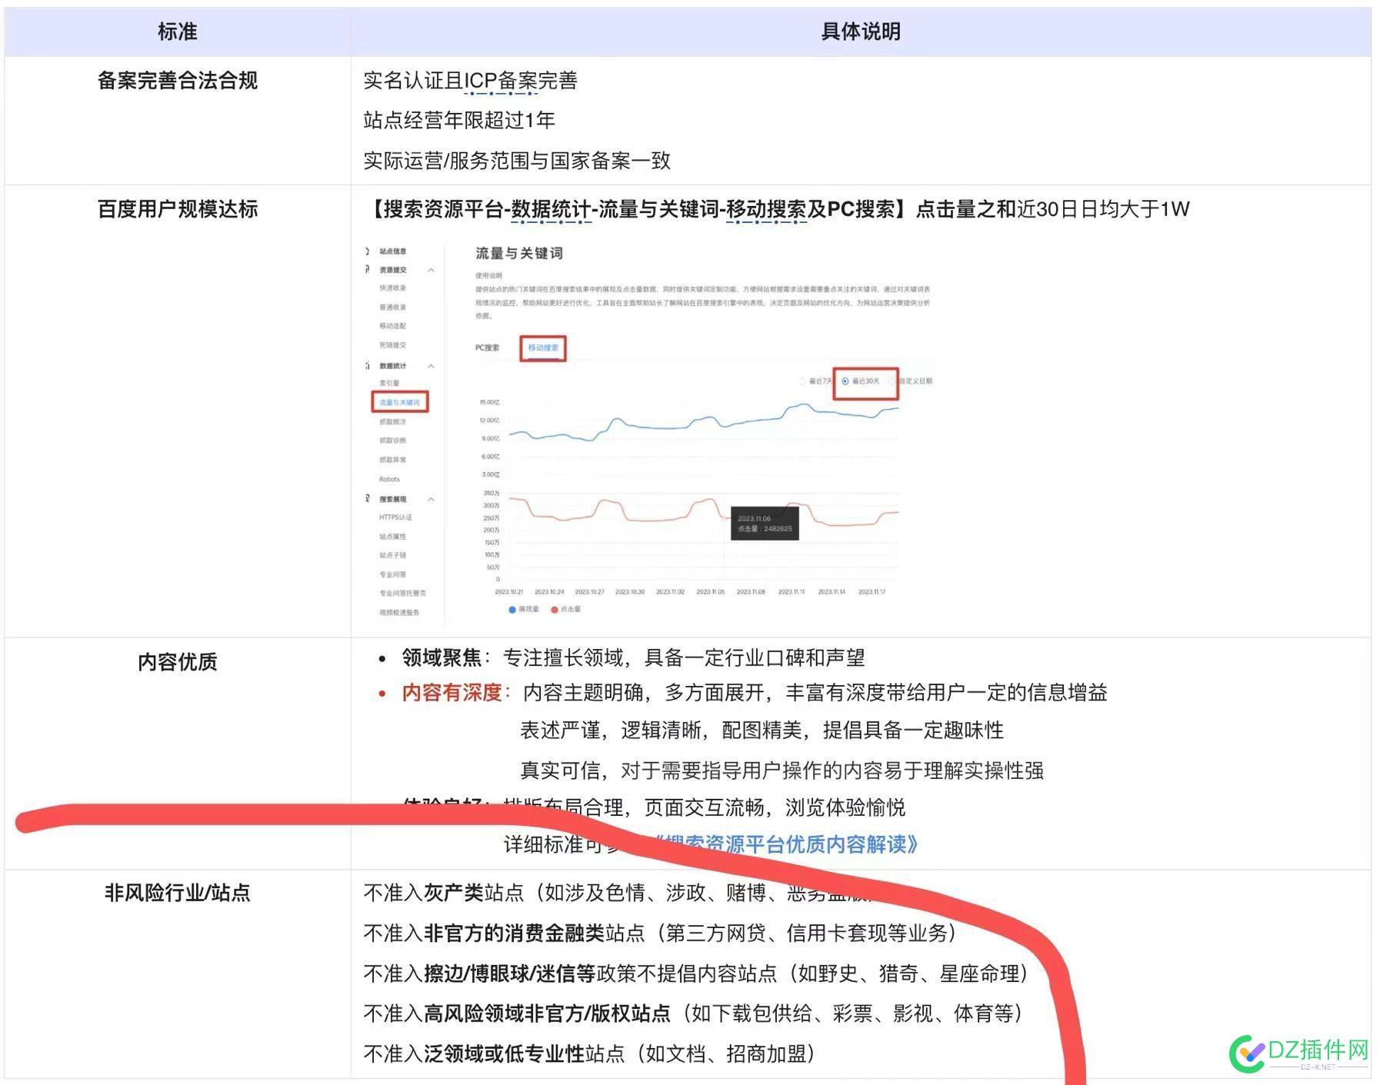Viewport: 1383px width, 1085px height.
Task: Click the icon beside 搜索展现
Action: (367, 499)
